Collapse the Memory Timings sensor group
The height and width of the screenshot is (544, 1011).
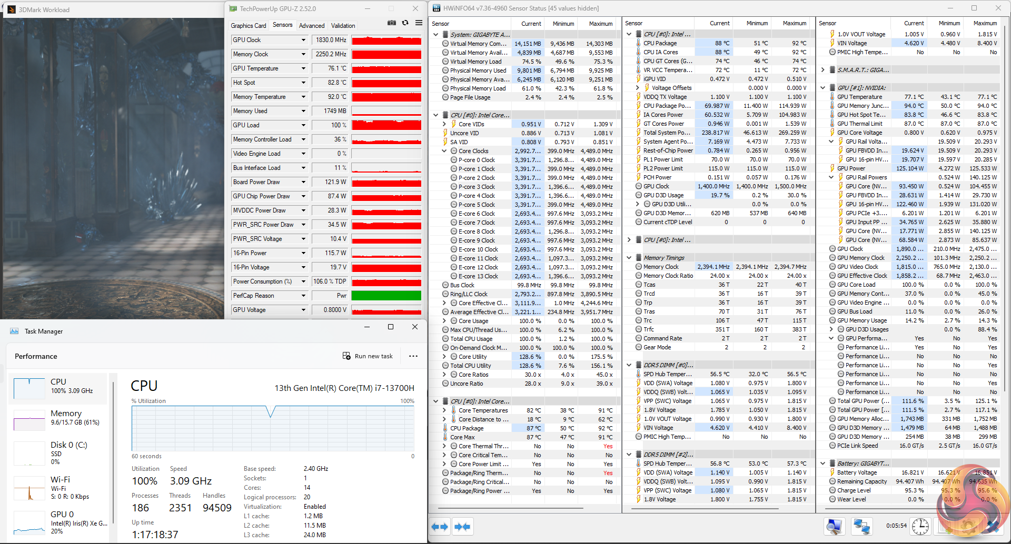[629, 258]
